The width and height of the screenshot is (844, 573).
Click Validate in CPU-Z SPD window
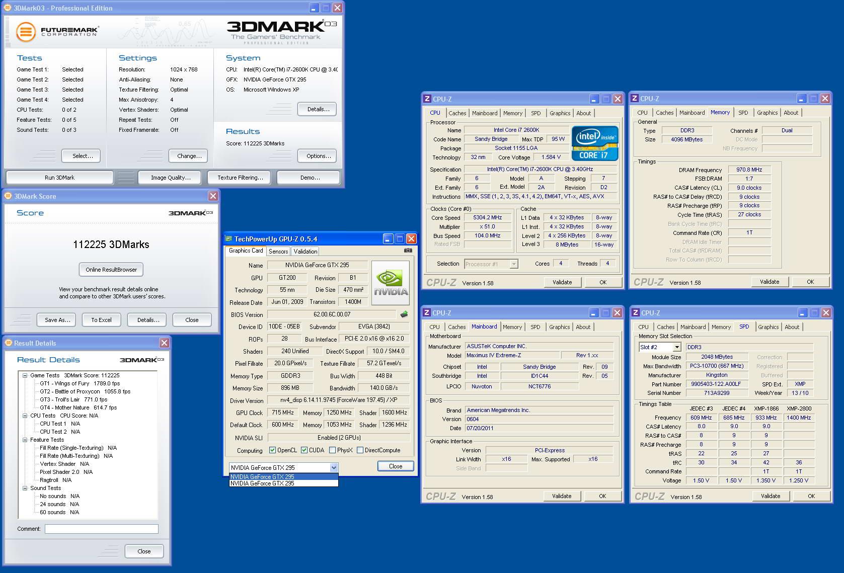click(x=771, y=496)
